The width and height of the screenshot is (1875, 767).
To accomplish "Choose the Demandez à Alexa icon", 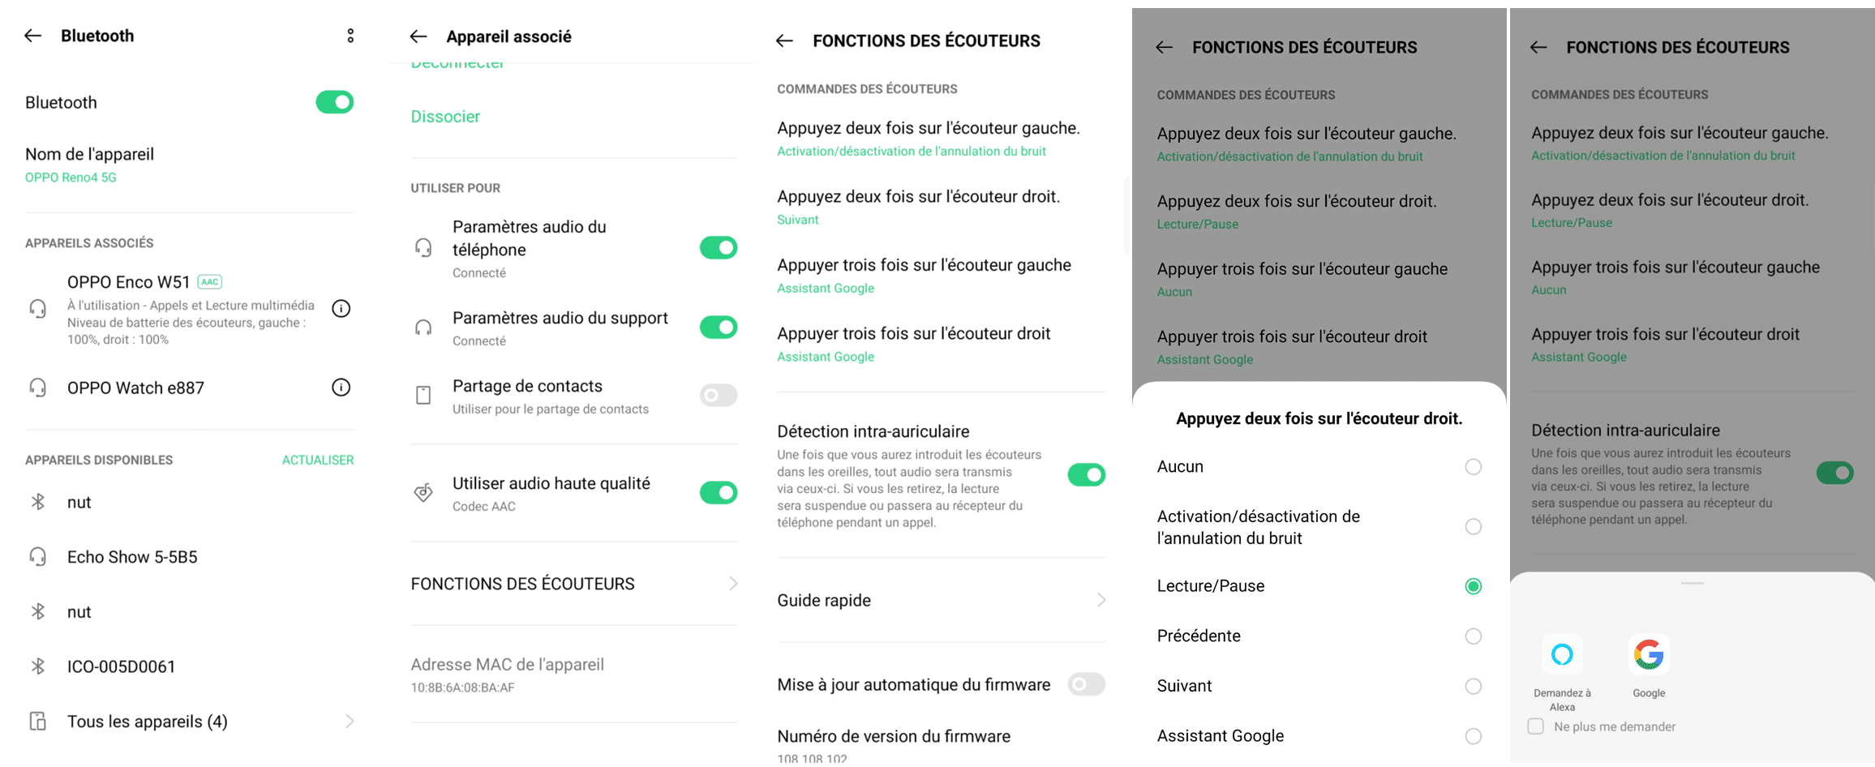I will coord(1562,655).
